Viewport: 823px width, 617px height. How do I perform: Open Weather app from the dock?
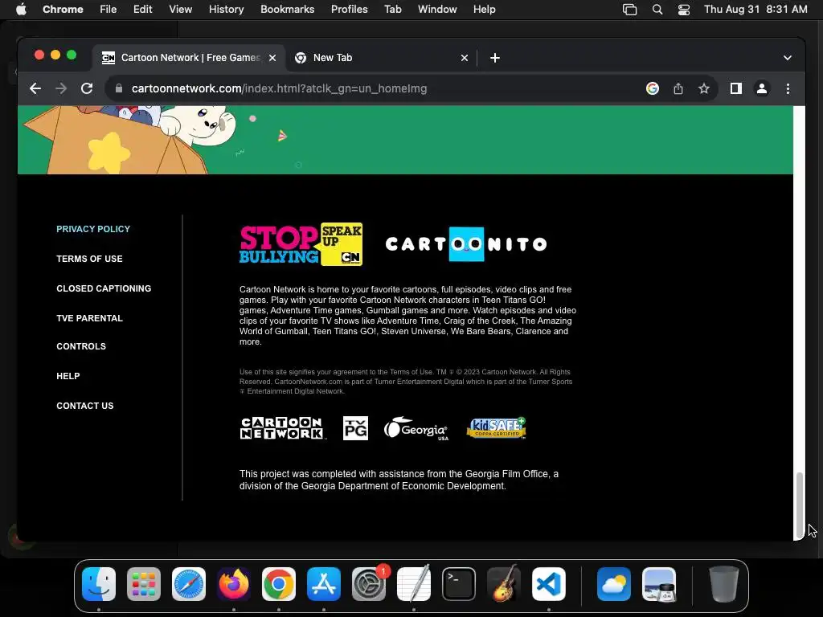[614, 583]
